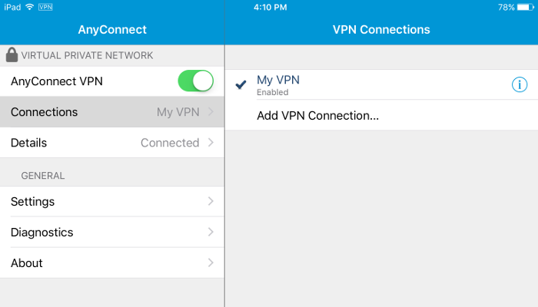Tap the VPN badge in status bar
This screenshot has height=307, width=538.
coord(45,7)
